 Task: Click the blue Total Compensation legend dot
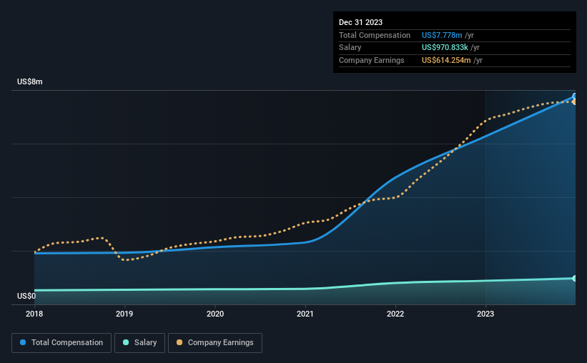pos(23,342)
